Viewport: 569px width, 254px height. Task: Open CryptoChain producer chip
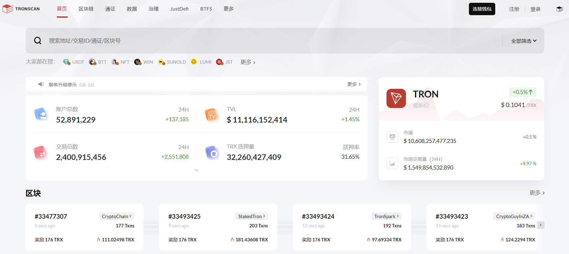pos(117,216)
